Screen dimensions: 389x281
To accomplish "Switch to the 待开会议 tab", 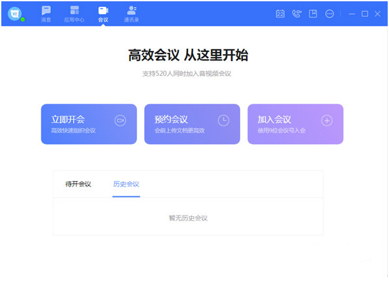I will (78, 184).
